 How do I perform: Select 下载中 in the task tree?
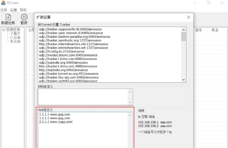(15, 34)
